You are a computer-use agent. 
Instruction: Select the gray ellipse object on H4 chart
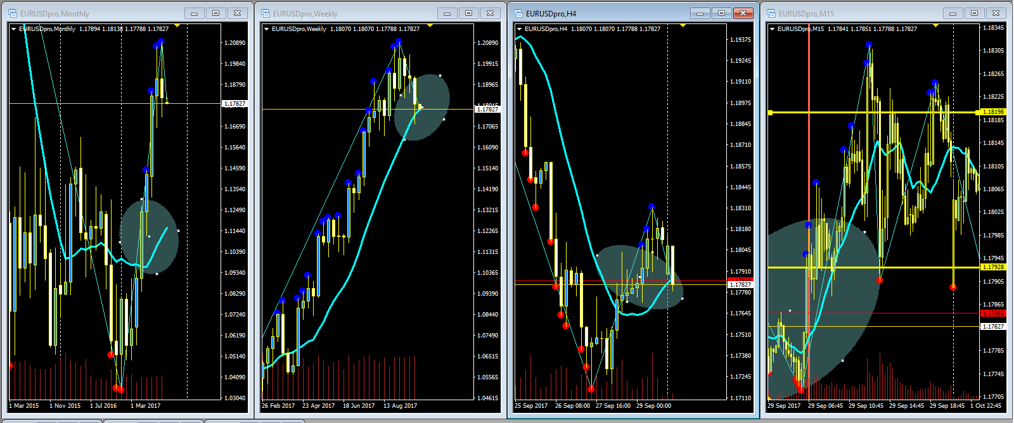(x=639, y=277)
